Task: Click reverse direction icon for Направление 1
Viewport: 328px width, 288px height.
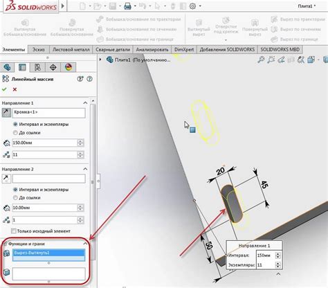Action: (6, 113)
